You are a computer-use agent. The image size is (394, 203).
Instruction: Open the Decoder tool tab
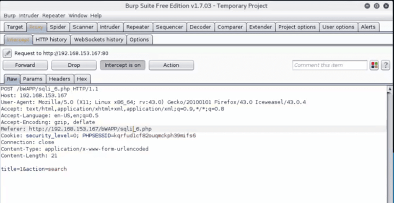tap(200, 27)
